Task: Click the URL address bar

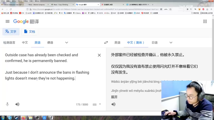Action: (95, 9)
